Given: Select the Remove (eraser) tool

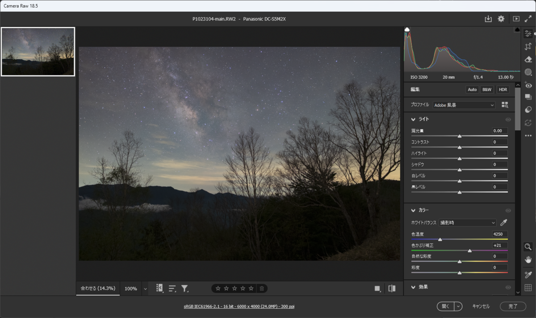Looking at the screenshot, I should 528,59.
